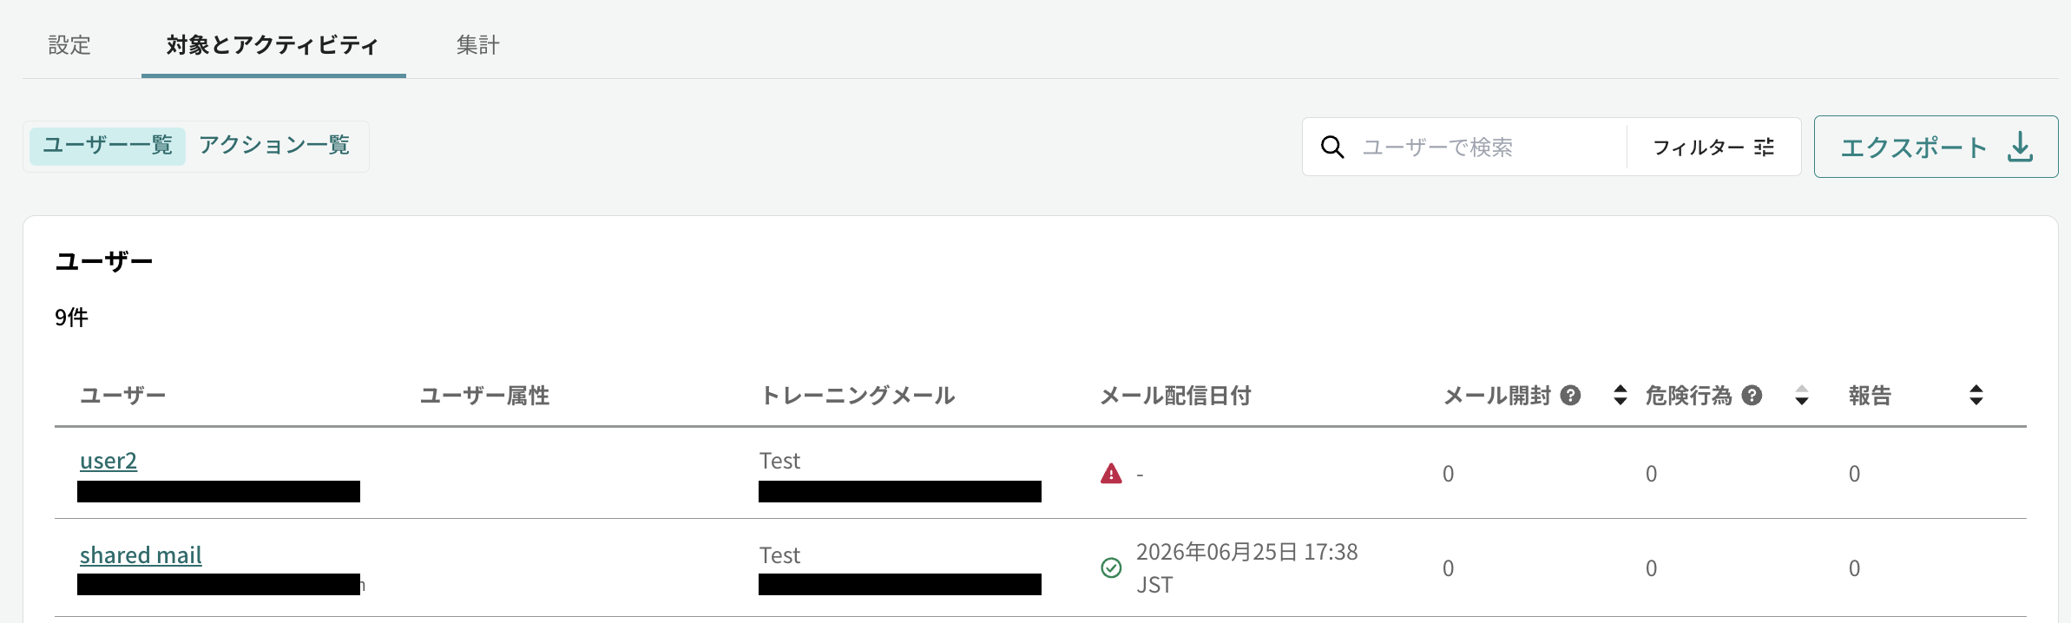Select the 対象とアクティビティ tab

point(273,45)
